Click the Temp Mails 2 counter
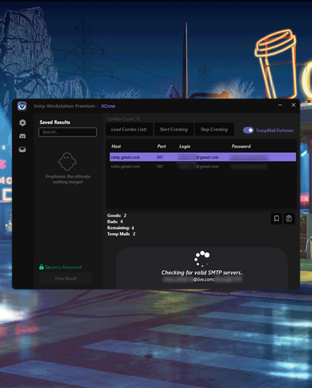 click(121, 234)
